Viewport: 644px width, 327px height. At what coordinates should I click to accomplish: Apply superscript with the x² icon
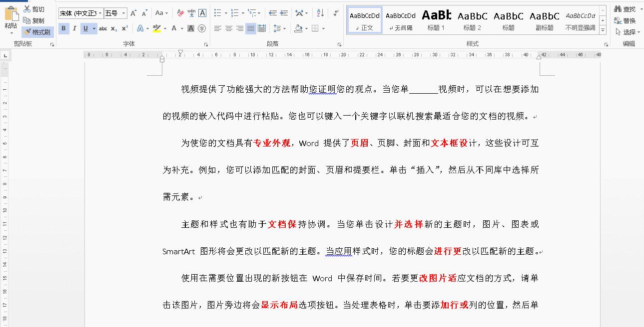[x=124, y=28]
